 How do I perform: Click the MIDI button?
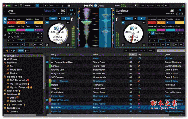click(142, 6)
